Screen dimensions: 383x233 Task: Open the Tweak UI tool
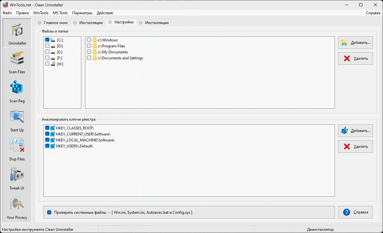pos(17,178)
